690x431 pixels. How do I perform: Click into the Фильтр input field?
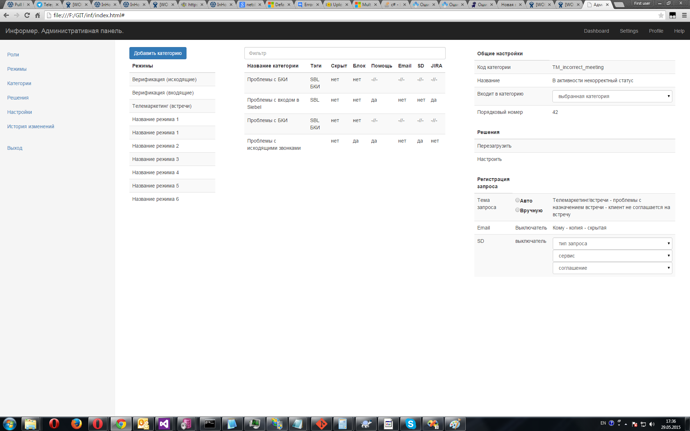(345, 53)
